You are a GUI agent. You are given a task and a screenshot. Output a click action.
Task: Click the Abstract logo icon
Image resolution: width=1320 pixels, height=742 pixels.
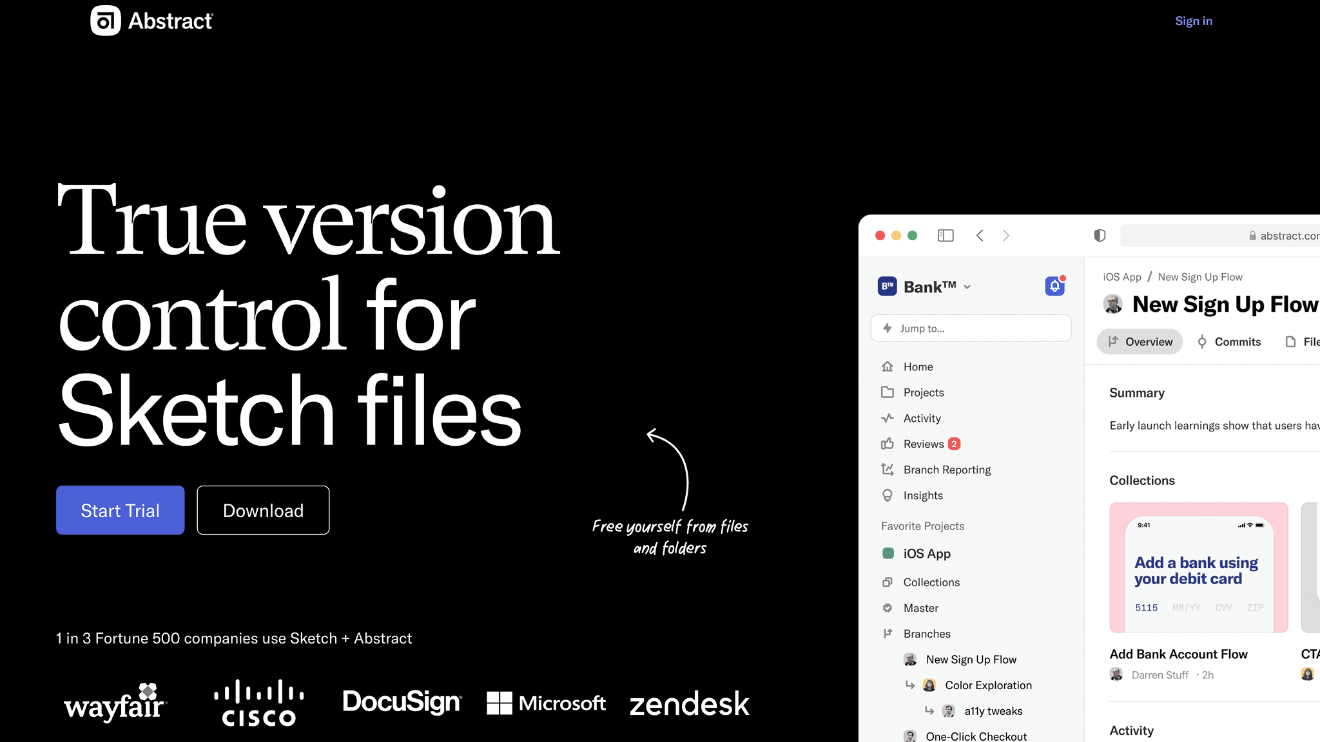click(x=106, y=21)
